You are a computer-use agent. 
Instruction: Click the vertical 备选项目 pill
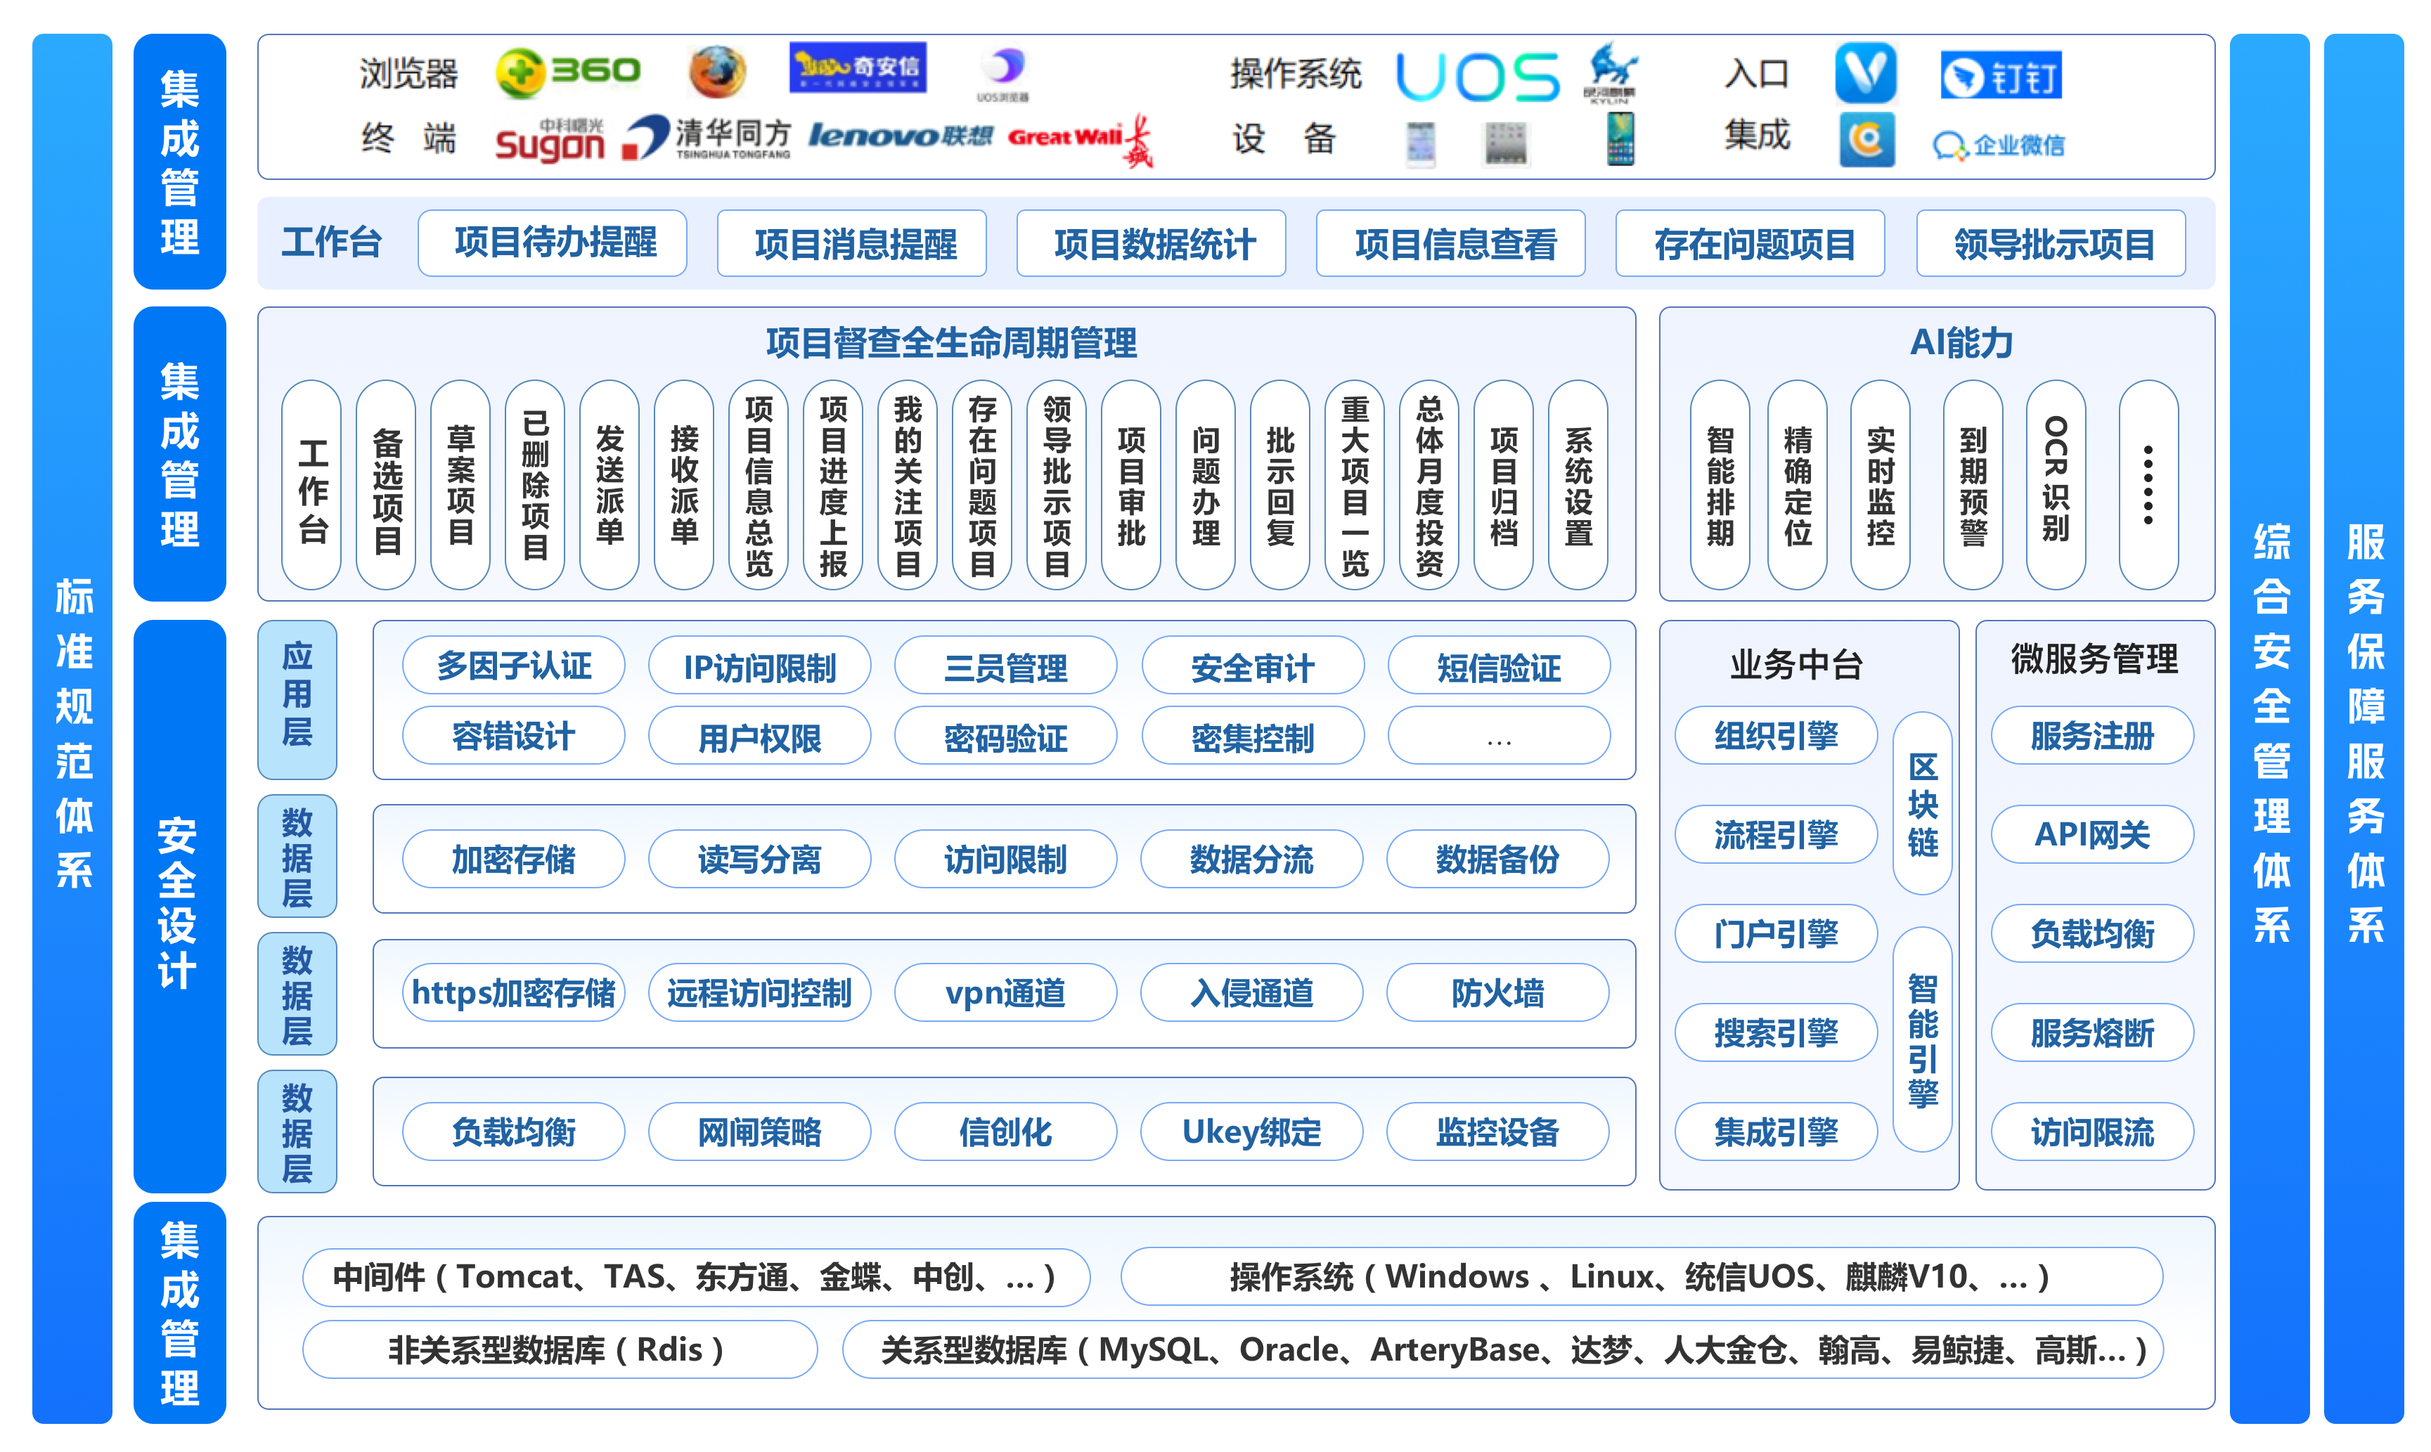[387, 486]
